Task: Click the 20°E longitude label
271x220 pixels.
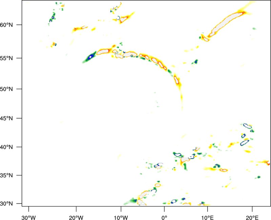Action: pyautogui.click(x=252, y=218)
